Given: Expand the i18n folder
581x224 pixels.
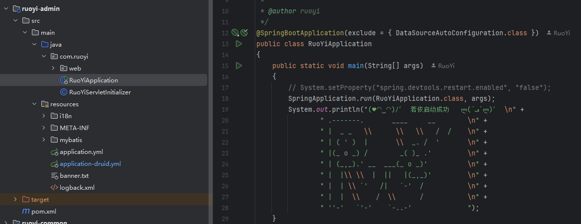Looking at the screenshot, I should [44, 116].
